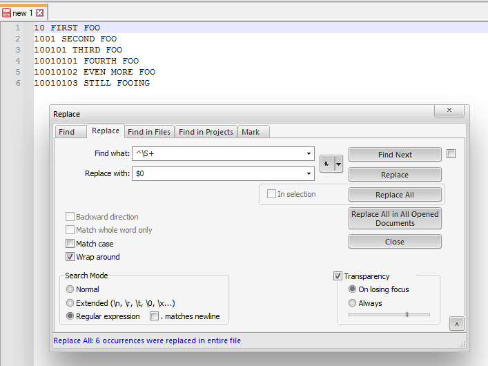Open the dropdown arrow beside swap button

[338, 164]
